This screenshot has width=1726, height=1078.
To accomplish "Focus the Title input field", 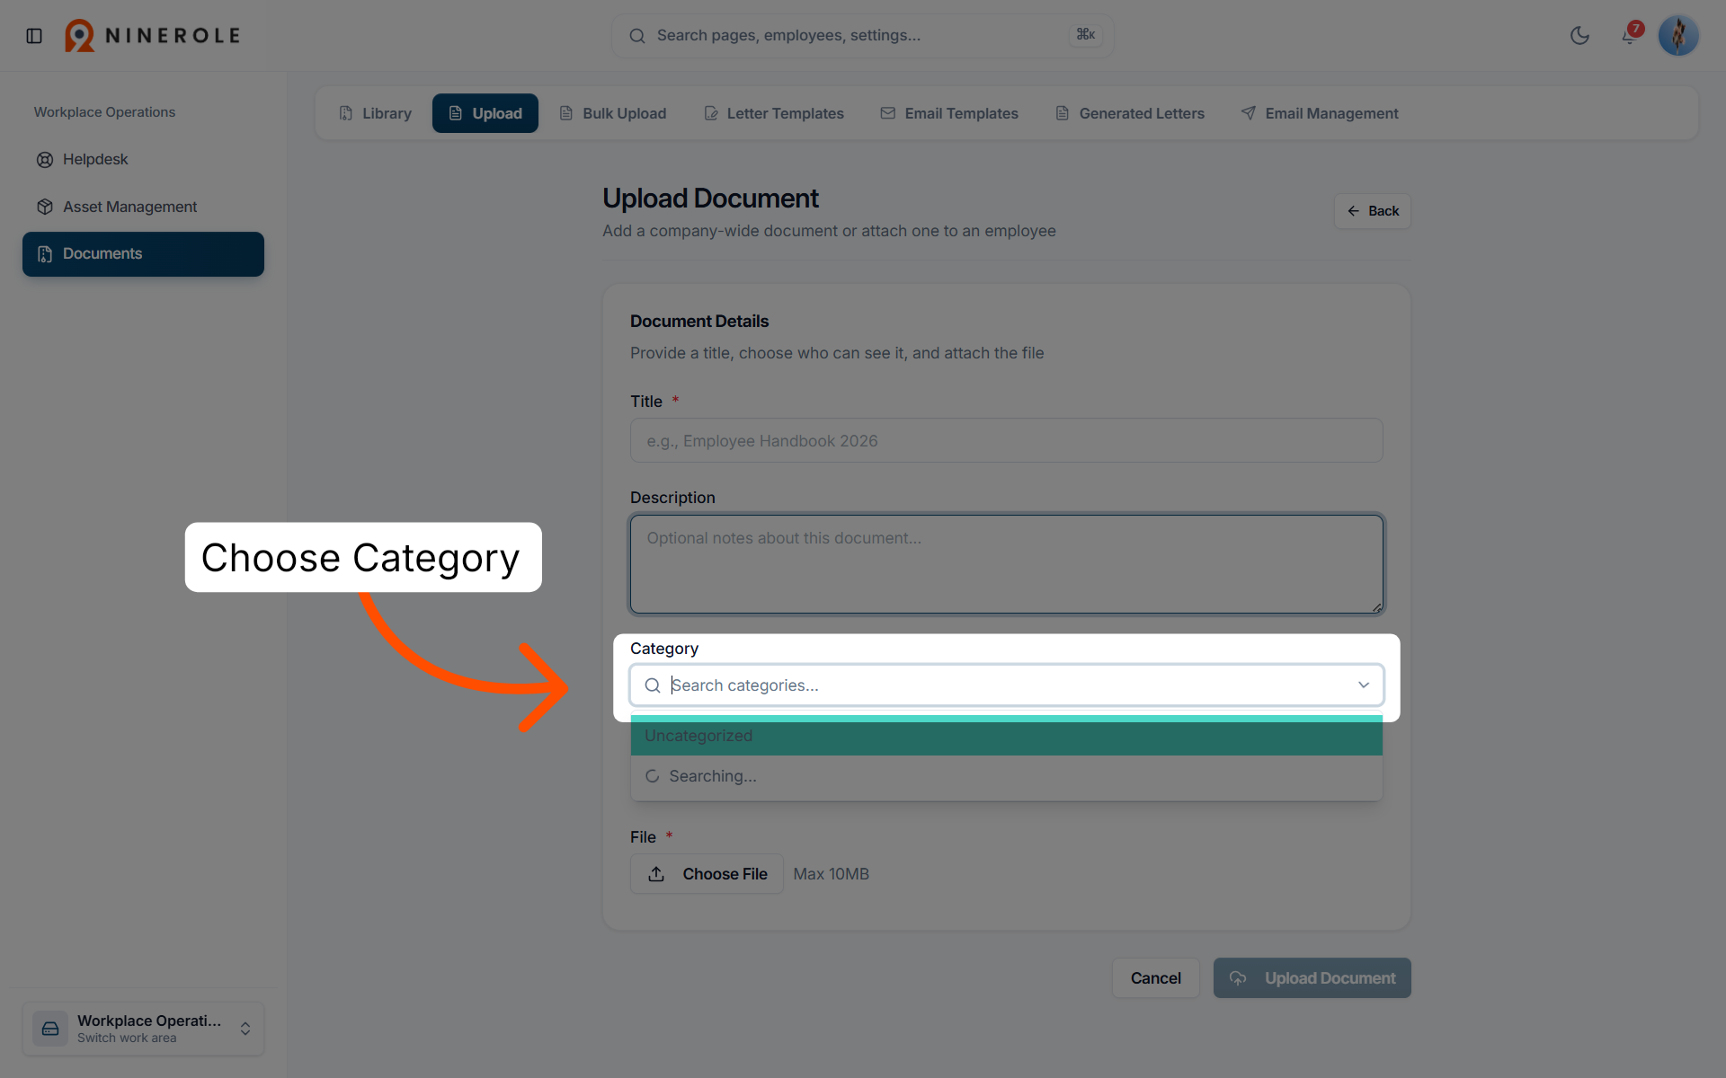I will pyautogui.click(x=1006, y=441).
